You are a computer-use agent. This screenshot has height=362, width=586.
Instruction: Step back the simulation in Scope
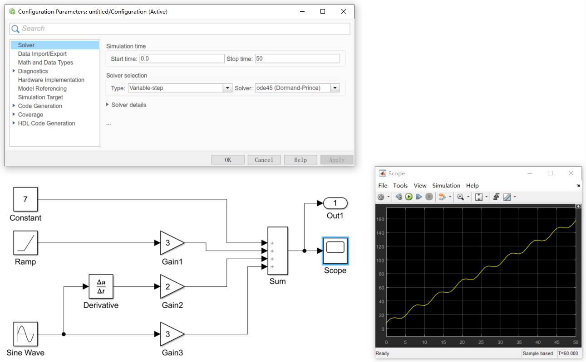(399, 197)
